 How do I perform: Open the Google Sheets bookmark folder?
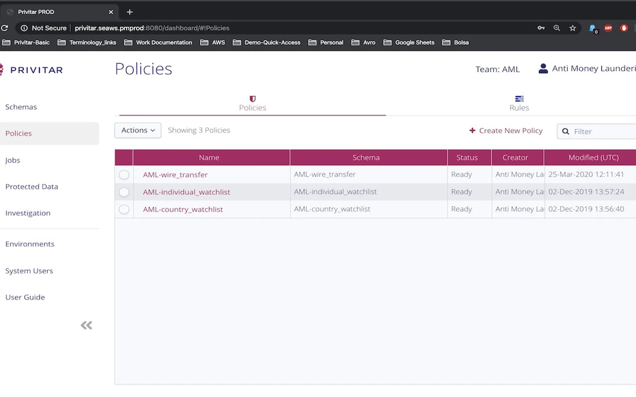pos(409,42)
